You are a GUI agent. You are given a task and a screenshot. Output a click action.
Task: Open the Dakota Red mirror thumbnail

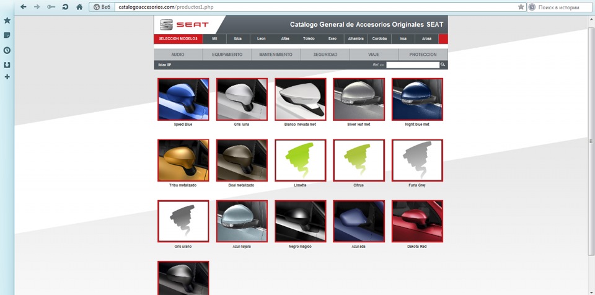(x=417, y=221)
